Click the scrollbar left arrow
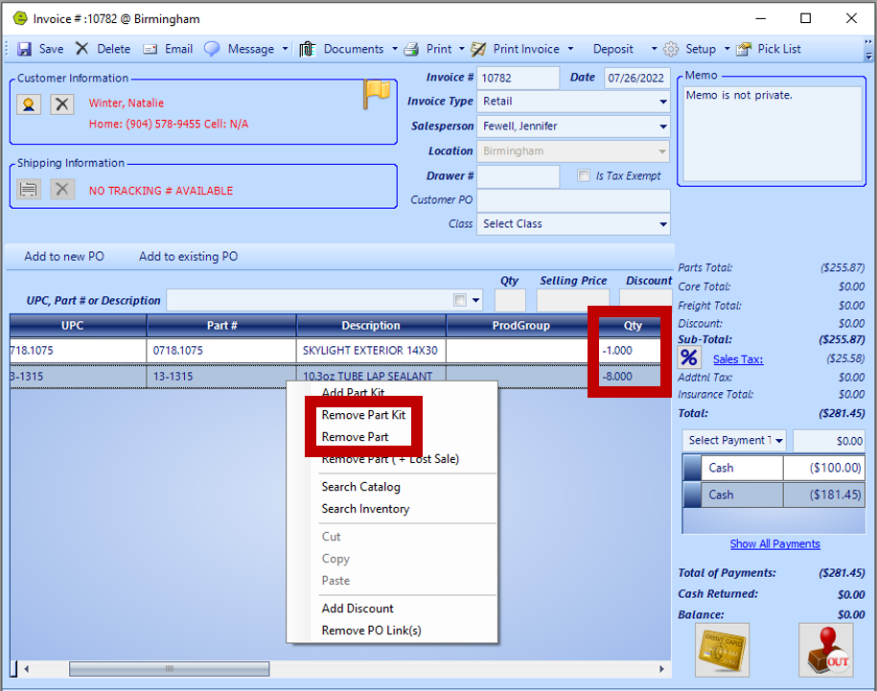 26,669
